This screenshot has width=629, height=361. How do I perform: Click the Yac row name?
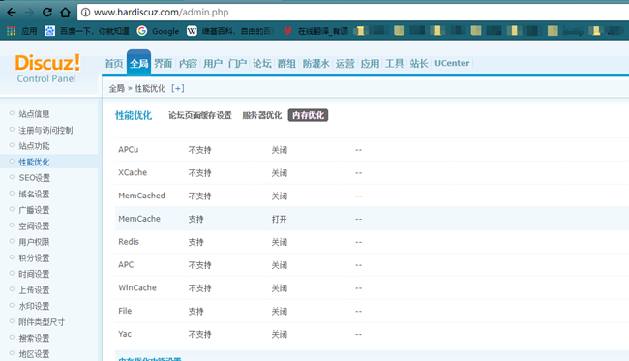click(x=125, y=334)
